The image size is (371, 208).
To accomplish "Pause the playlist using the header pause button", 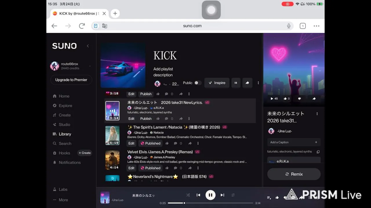I will click(236, 83).
